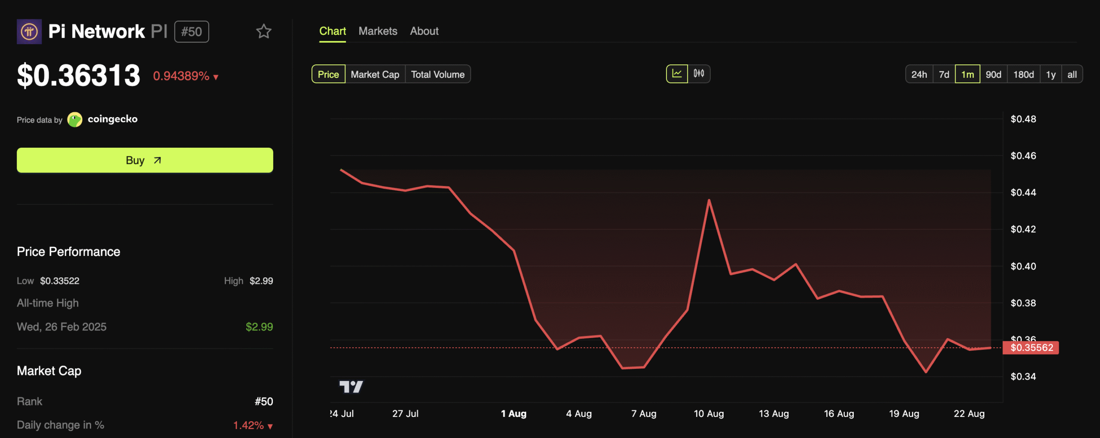Switch to line chart view icon

click(x=677, y=74)
